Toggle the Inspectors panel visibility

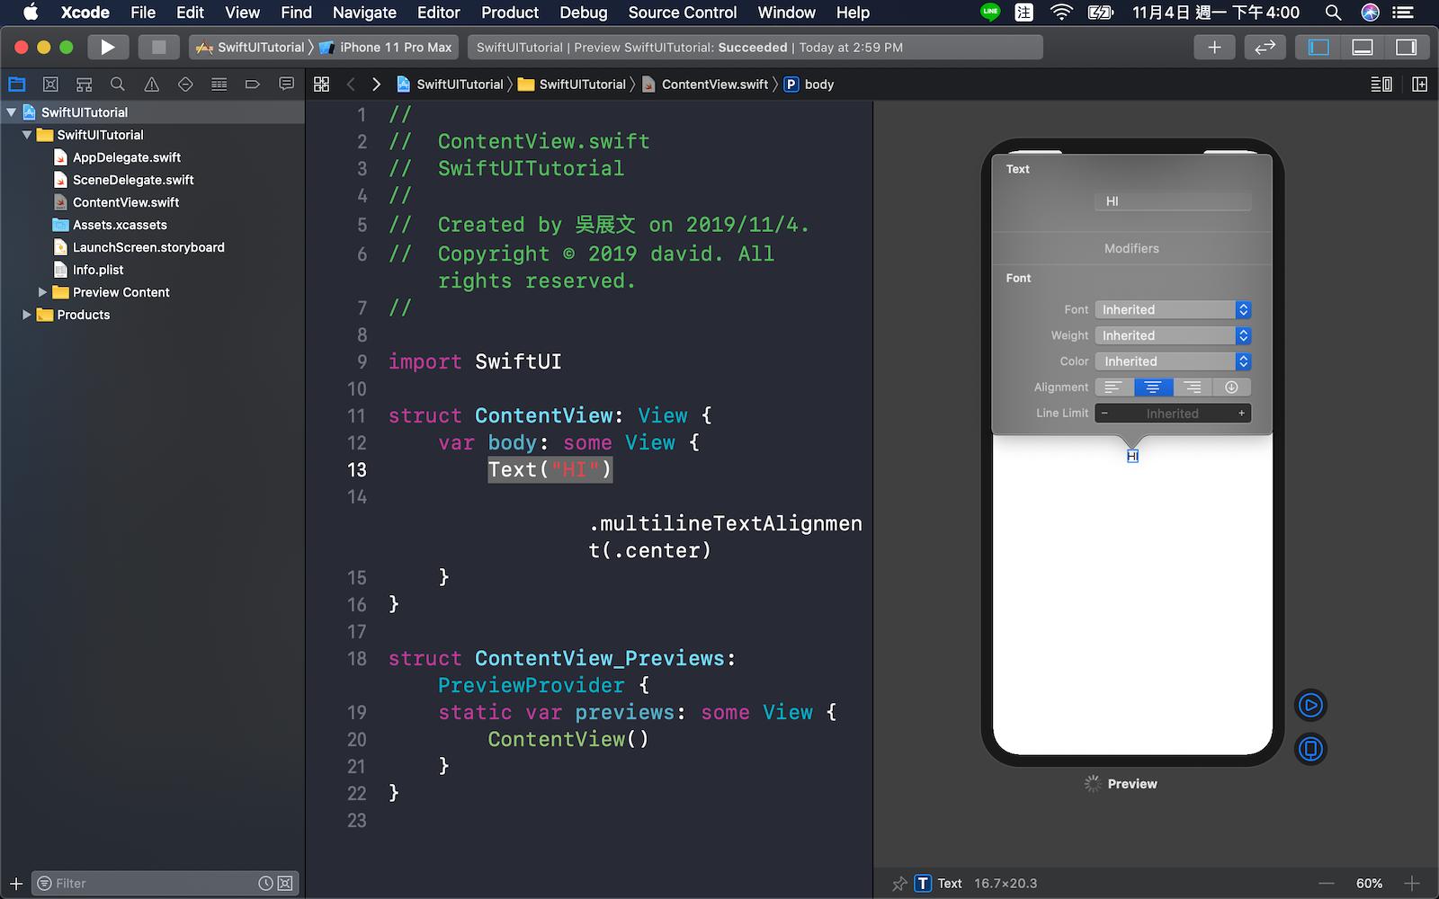1407,47
